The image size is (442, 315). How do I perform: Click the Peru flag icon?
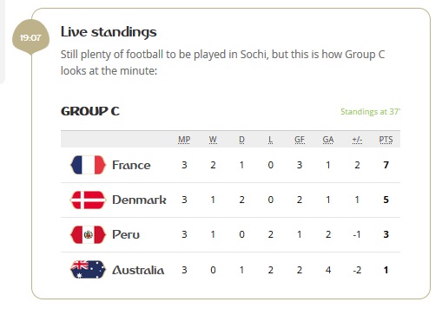click(x=88, y=234)
